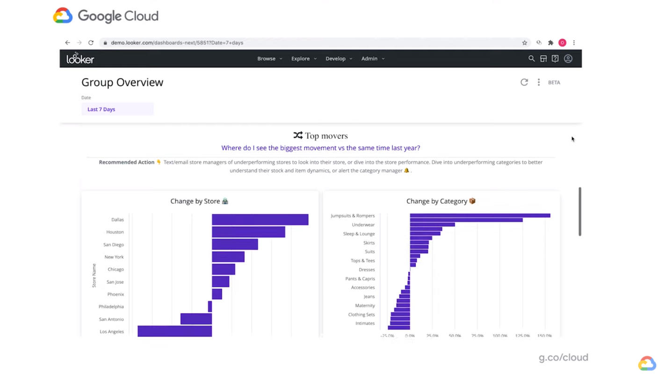
Task: Refresh the Group Overview dashboard
Action: tap(524, 82)
